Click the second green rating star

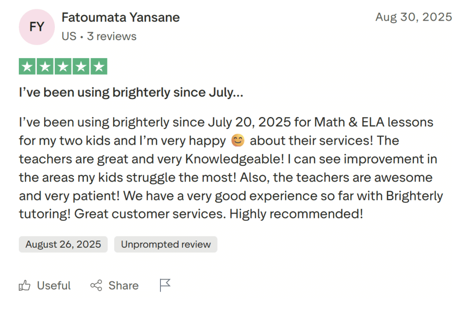[x=45, y=67]
